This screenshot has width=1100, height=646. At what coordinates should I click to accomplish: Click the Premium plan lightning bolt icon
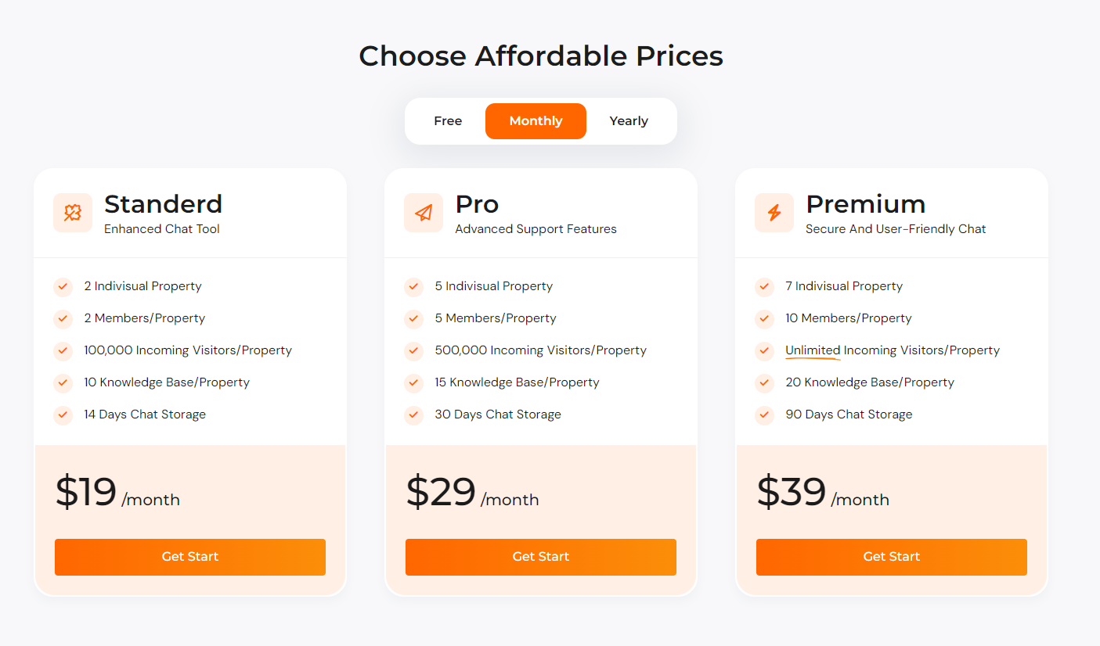click(774, 213)
